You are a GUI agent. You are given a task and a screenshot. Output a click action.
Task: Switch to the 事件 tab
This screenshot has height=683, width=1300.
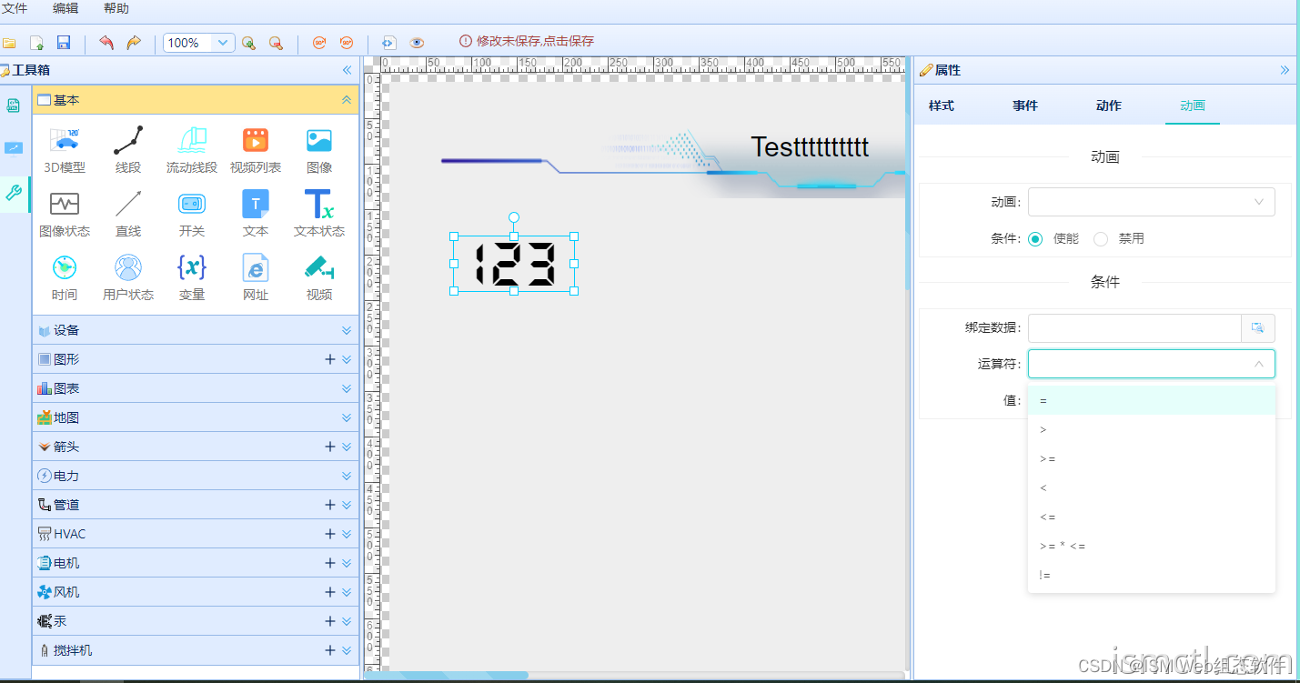[x=1024, y=105]
